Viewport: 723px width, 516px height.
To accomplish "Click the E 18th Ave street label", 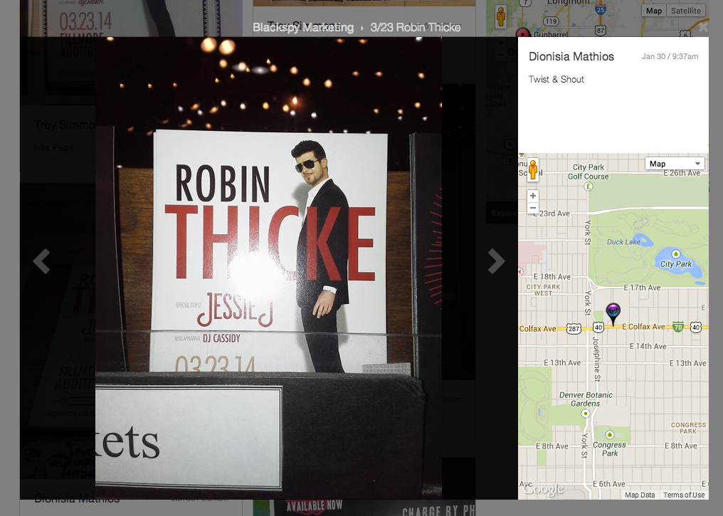I will [x=552, y=277].
